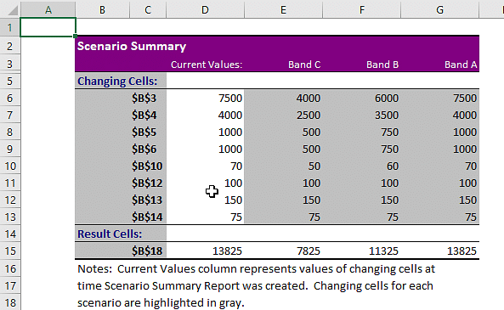Select column G header

(439, 9)
